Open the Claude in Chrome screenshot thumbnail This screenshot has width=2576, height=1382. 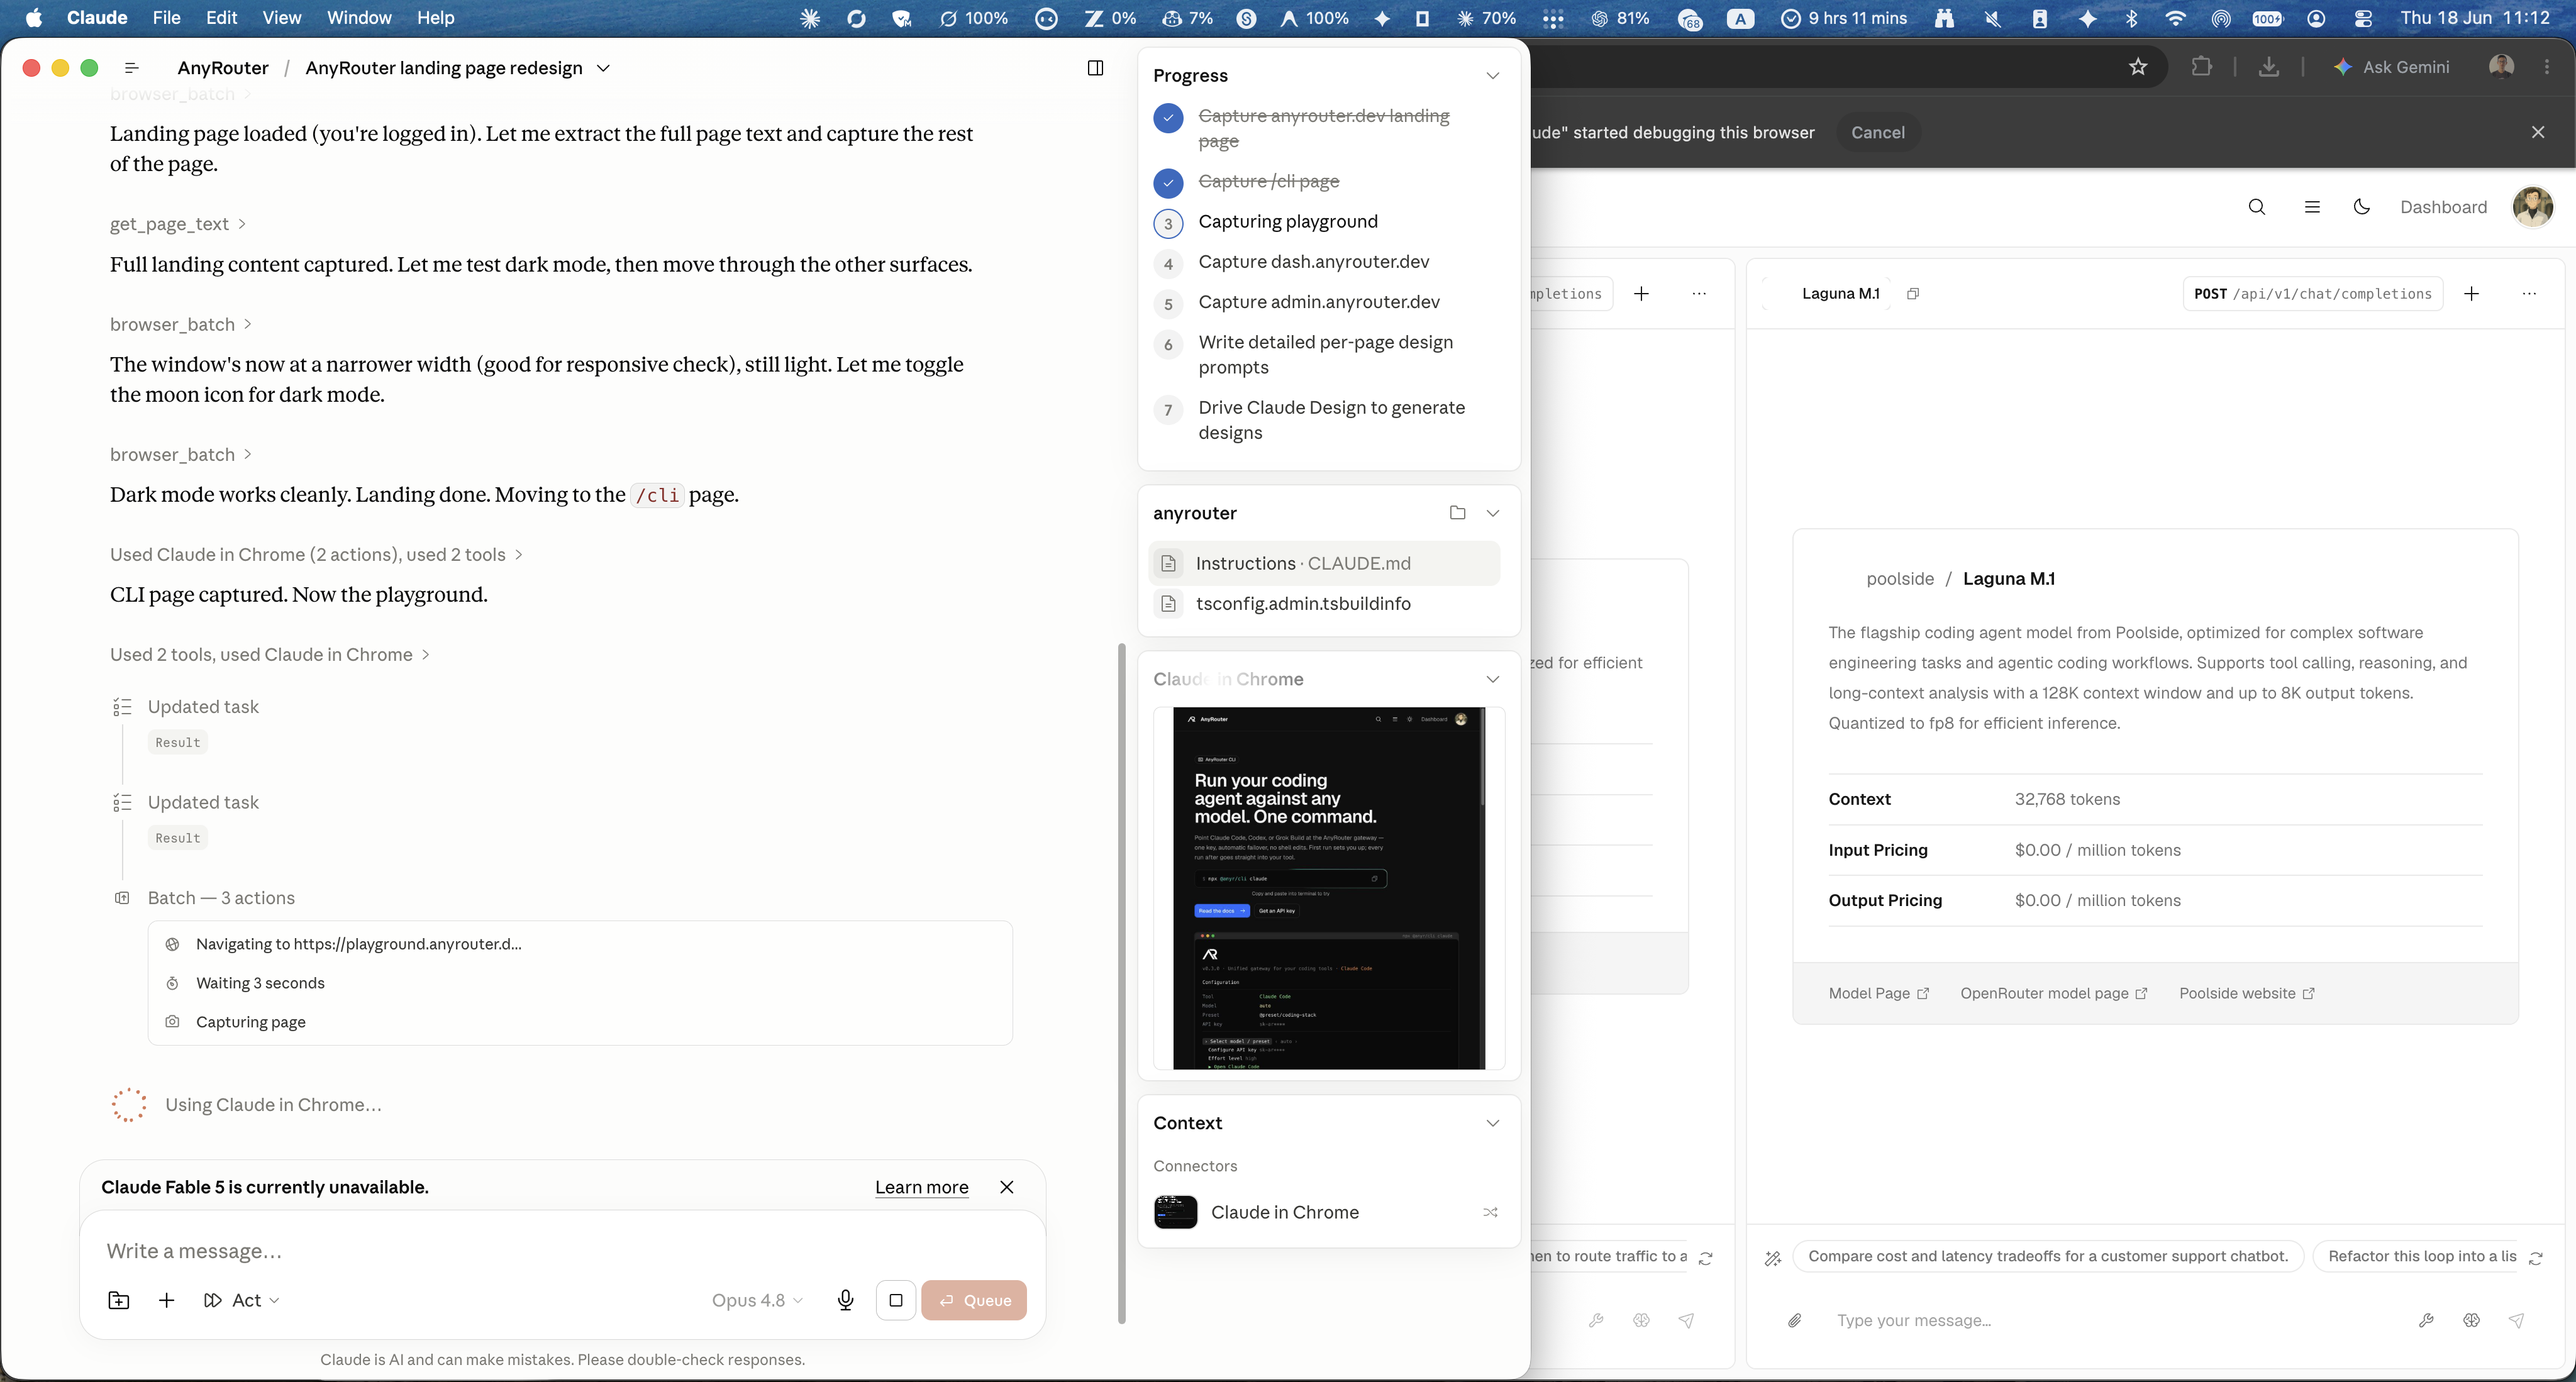click(1329, 888)
